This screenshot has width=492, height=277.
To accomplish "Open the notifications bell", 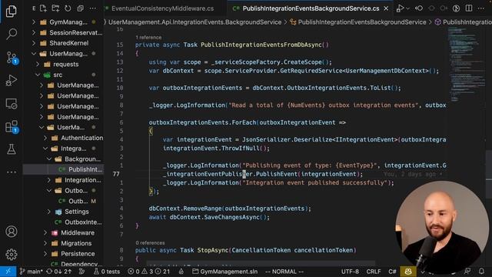I will [x=481, y=272].
